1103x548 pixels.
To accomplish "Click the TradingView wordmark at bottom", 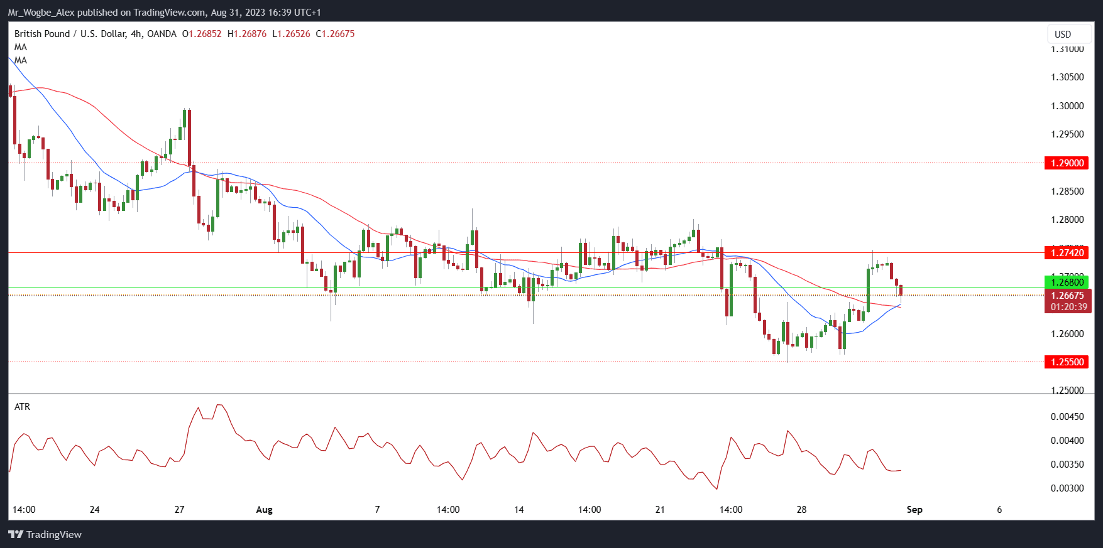I will (x=54, y=535).
